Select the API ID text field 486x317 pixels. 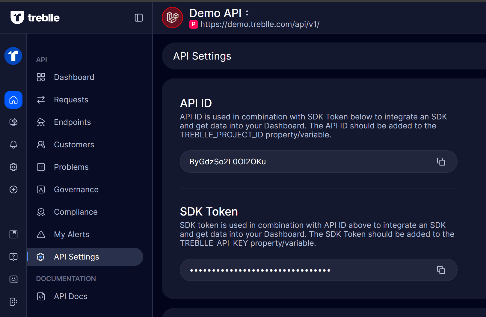[300, 162]
